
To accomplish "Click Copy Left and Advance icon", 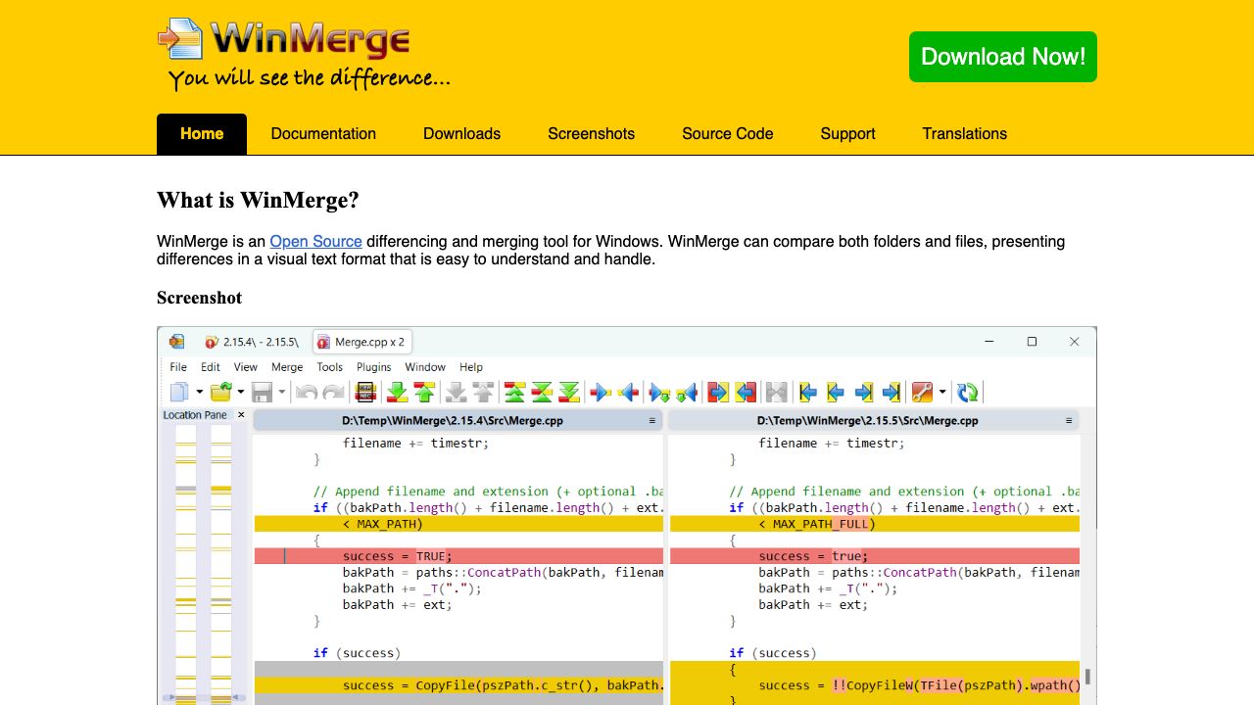I will tap(686, 393).
